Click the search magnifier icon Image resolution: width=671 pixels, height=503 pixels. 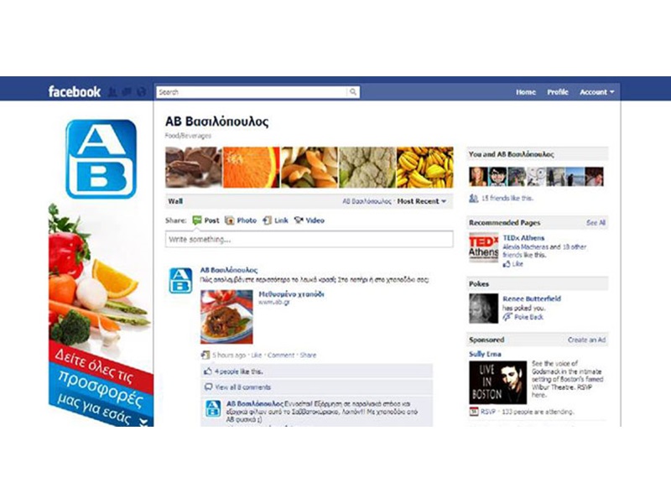tap(353, 92)
